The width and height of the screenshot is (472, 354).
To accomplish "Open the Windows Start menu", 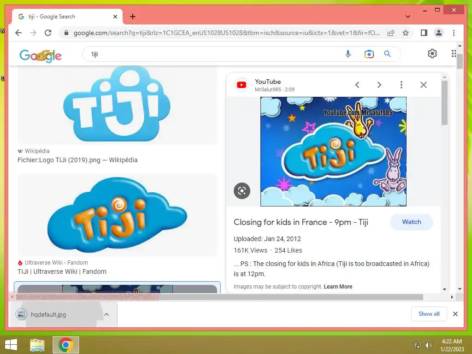I will point(11,345).
